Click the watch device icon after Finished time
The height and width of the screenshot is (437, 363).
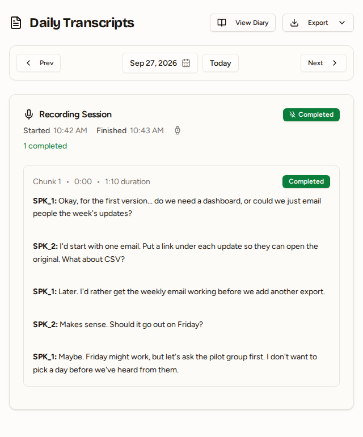(178, 130)
